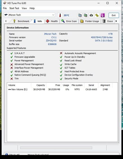Click the SATA 3 (6.0 Gb/s) value
123x159 pixels.
pyautogui.click(x=104, y=40)
